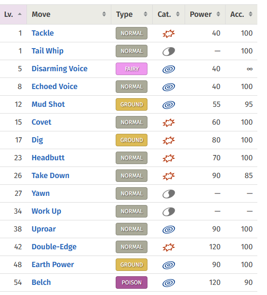267x295 pixels.
Task: Sort the table by Acc. column
Action: (241, 14)
